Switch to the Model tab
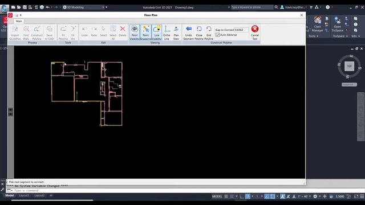 click(x=10, y=195)
